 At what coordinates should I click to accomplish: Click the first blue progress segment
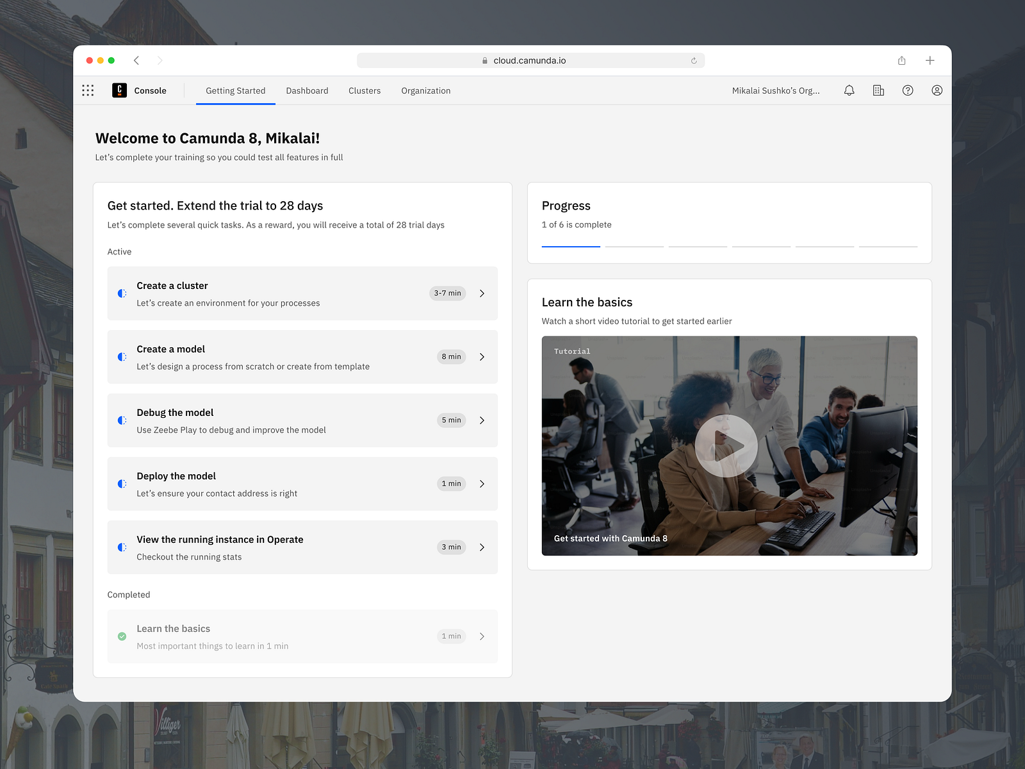tap(571, 246)
